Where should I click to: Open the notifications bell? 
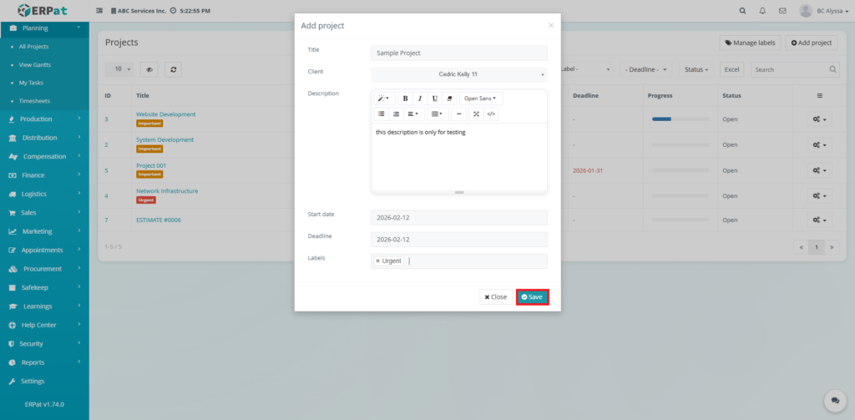coord(762,10)
